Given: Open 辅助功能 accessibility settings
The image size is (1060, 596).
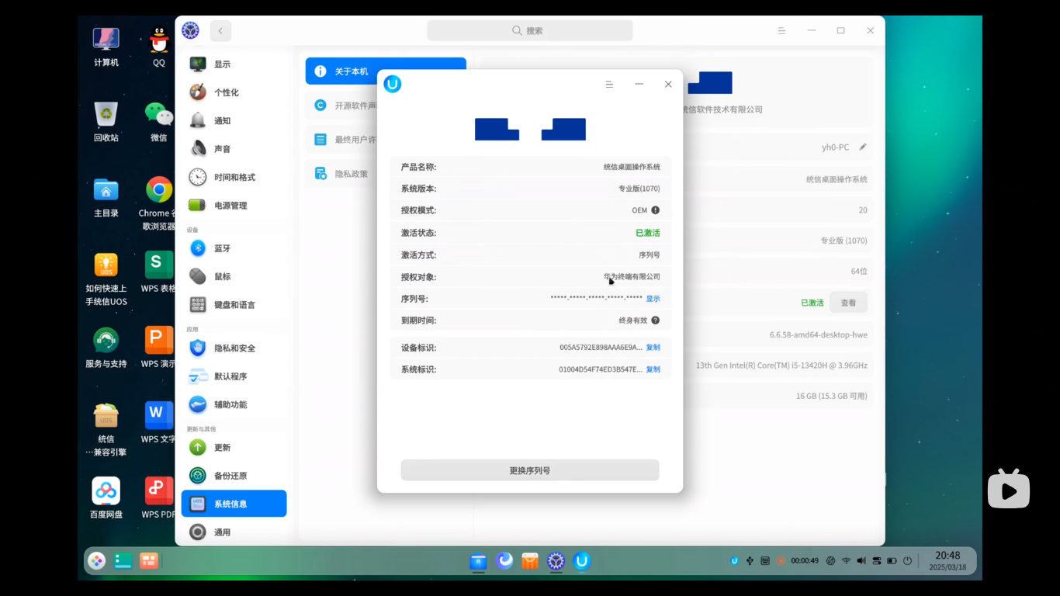Looking at the screenshot, I should tap(234, 404).
